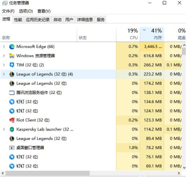Click the 3,446.5 memory value for Edge

pos(153,47)
